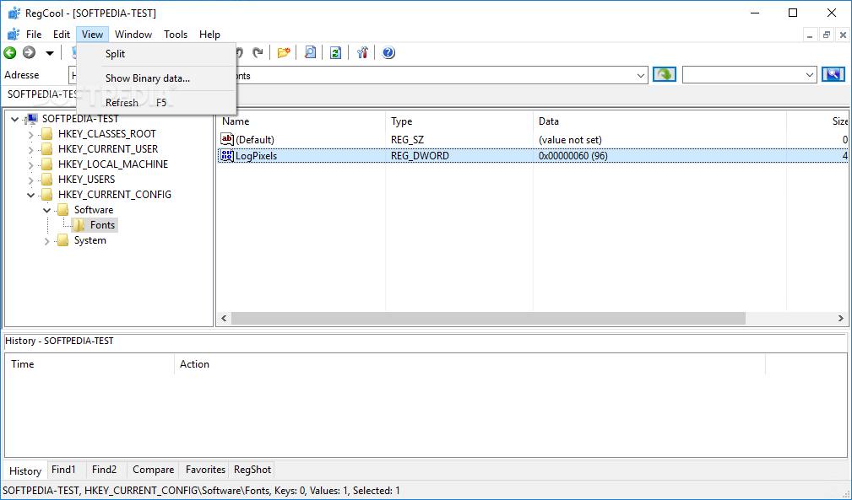Click the new key folder toolbar icon

point(284,52)
